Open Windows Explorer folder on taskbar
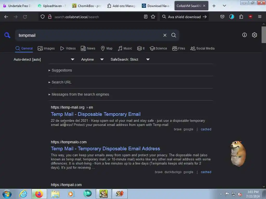Screen dimensions: 266x199 [55, 194]
